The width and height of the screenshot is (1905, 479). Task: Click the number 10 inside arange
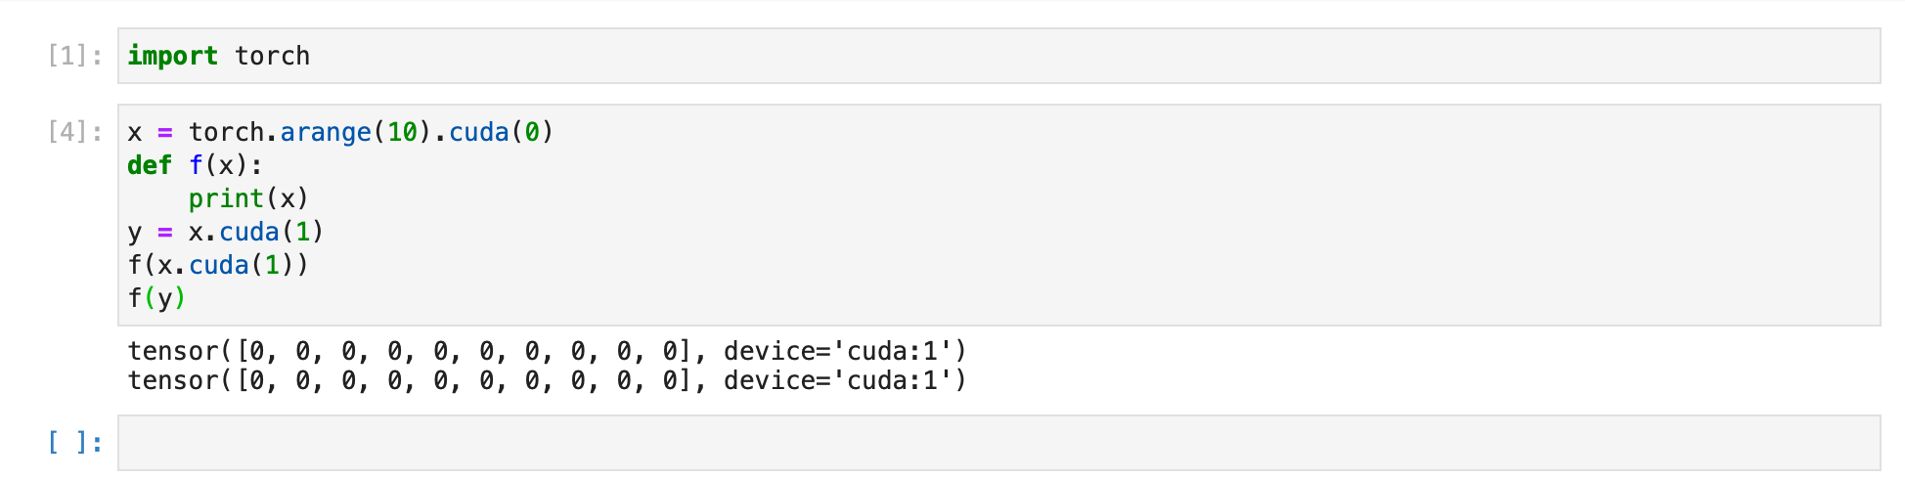pyautogui.click(x=402, y=132)
